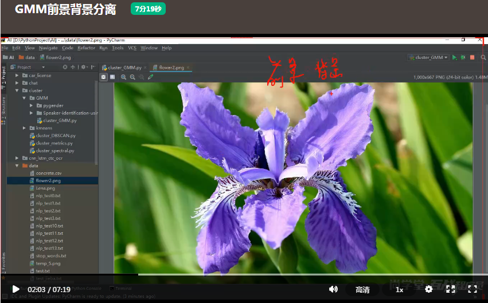488x303 pixels.
Task: Debug cluster_GMM with the bug icon
Action: (x=463, y=57)
